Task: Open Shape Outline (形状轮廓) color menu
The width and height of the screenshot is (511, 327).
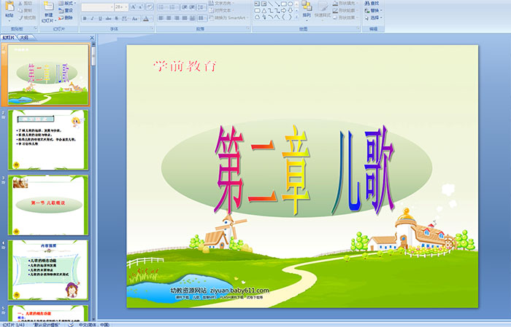Action: 345,10
